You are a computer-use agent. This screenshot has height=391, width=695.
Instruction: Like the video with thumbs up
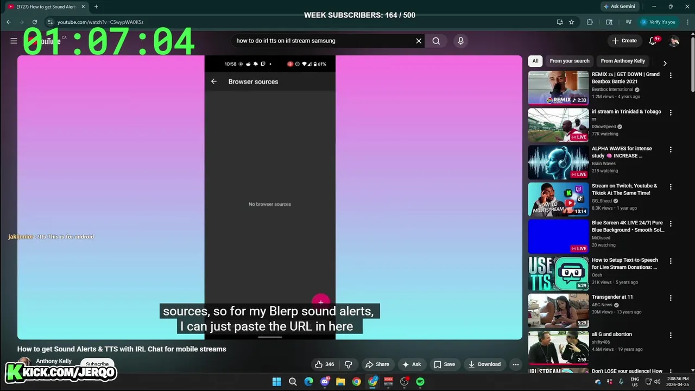tap(325, 364)
